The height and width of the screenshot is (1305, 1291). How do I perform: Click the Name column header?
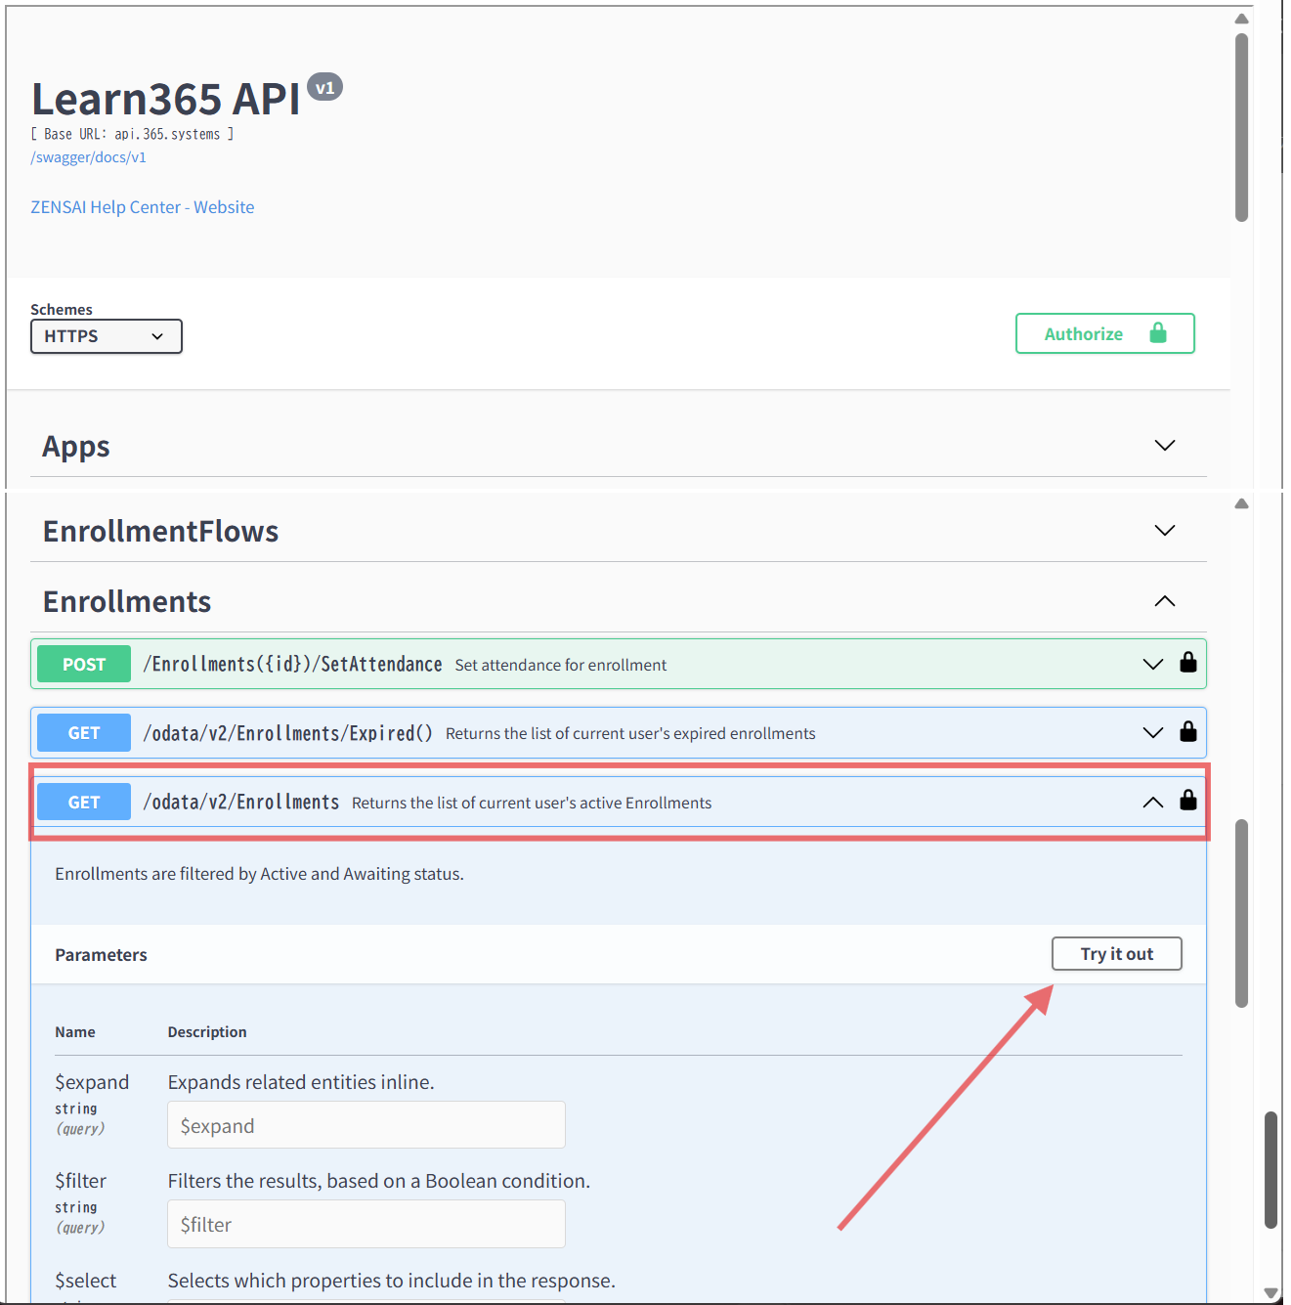(x=75, y=1032)
